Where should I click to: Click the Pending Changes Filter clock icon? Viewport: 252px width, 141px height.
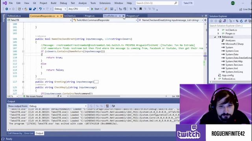click(x=231, y=21)
